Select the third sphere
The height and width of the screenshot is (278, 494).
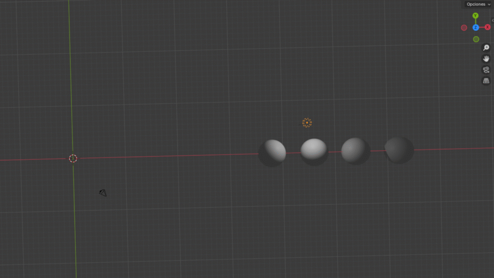(356, 151)
